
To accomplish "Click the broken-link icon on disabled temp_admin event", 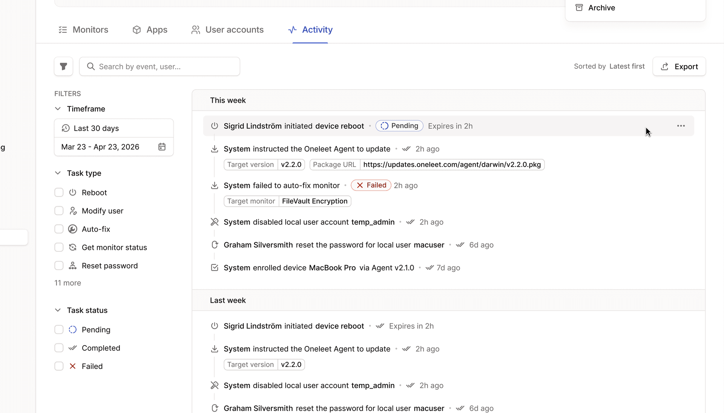I will coord(214,222).
